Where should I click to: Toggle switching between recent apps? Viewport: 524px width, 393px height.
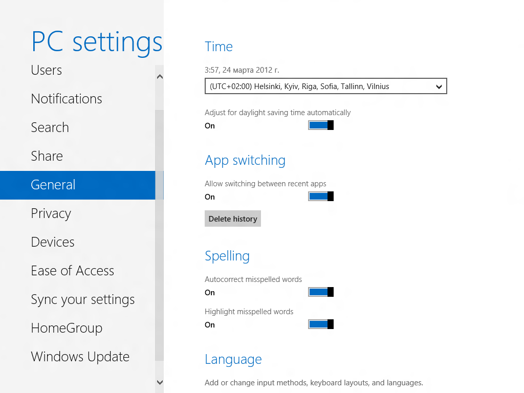click(x=321, y=196)
